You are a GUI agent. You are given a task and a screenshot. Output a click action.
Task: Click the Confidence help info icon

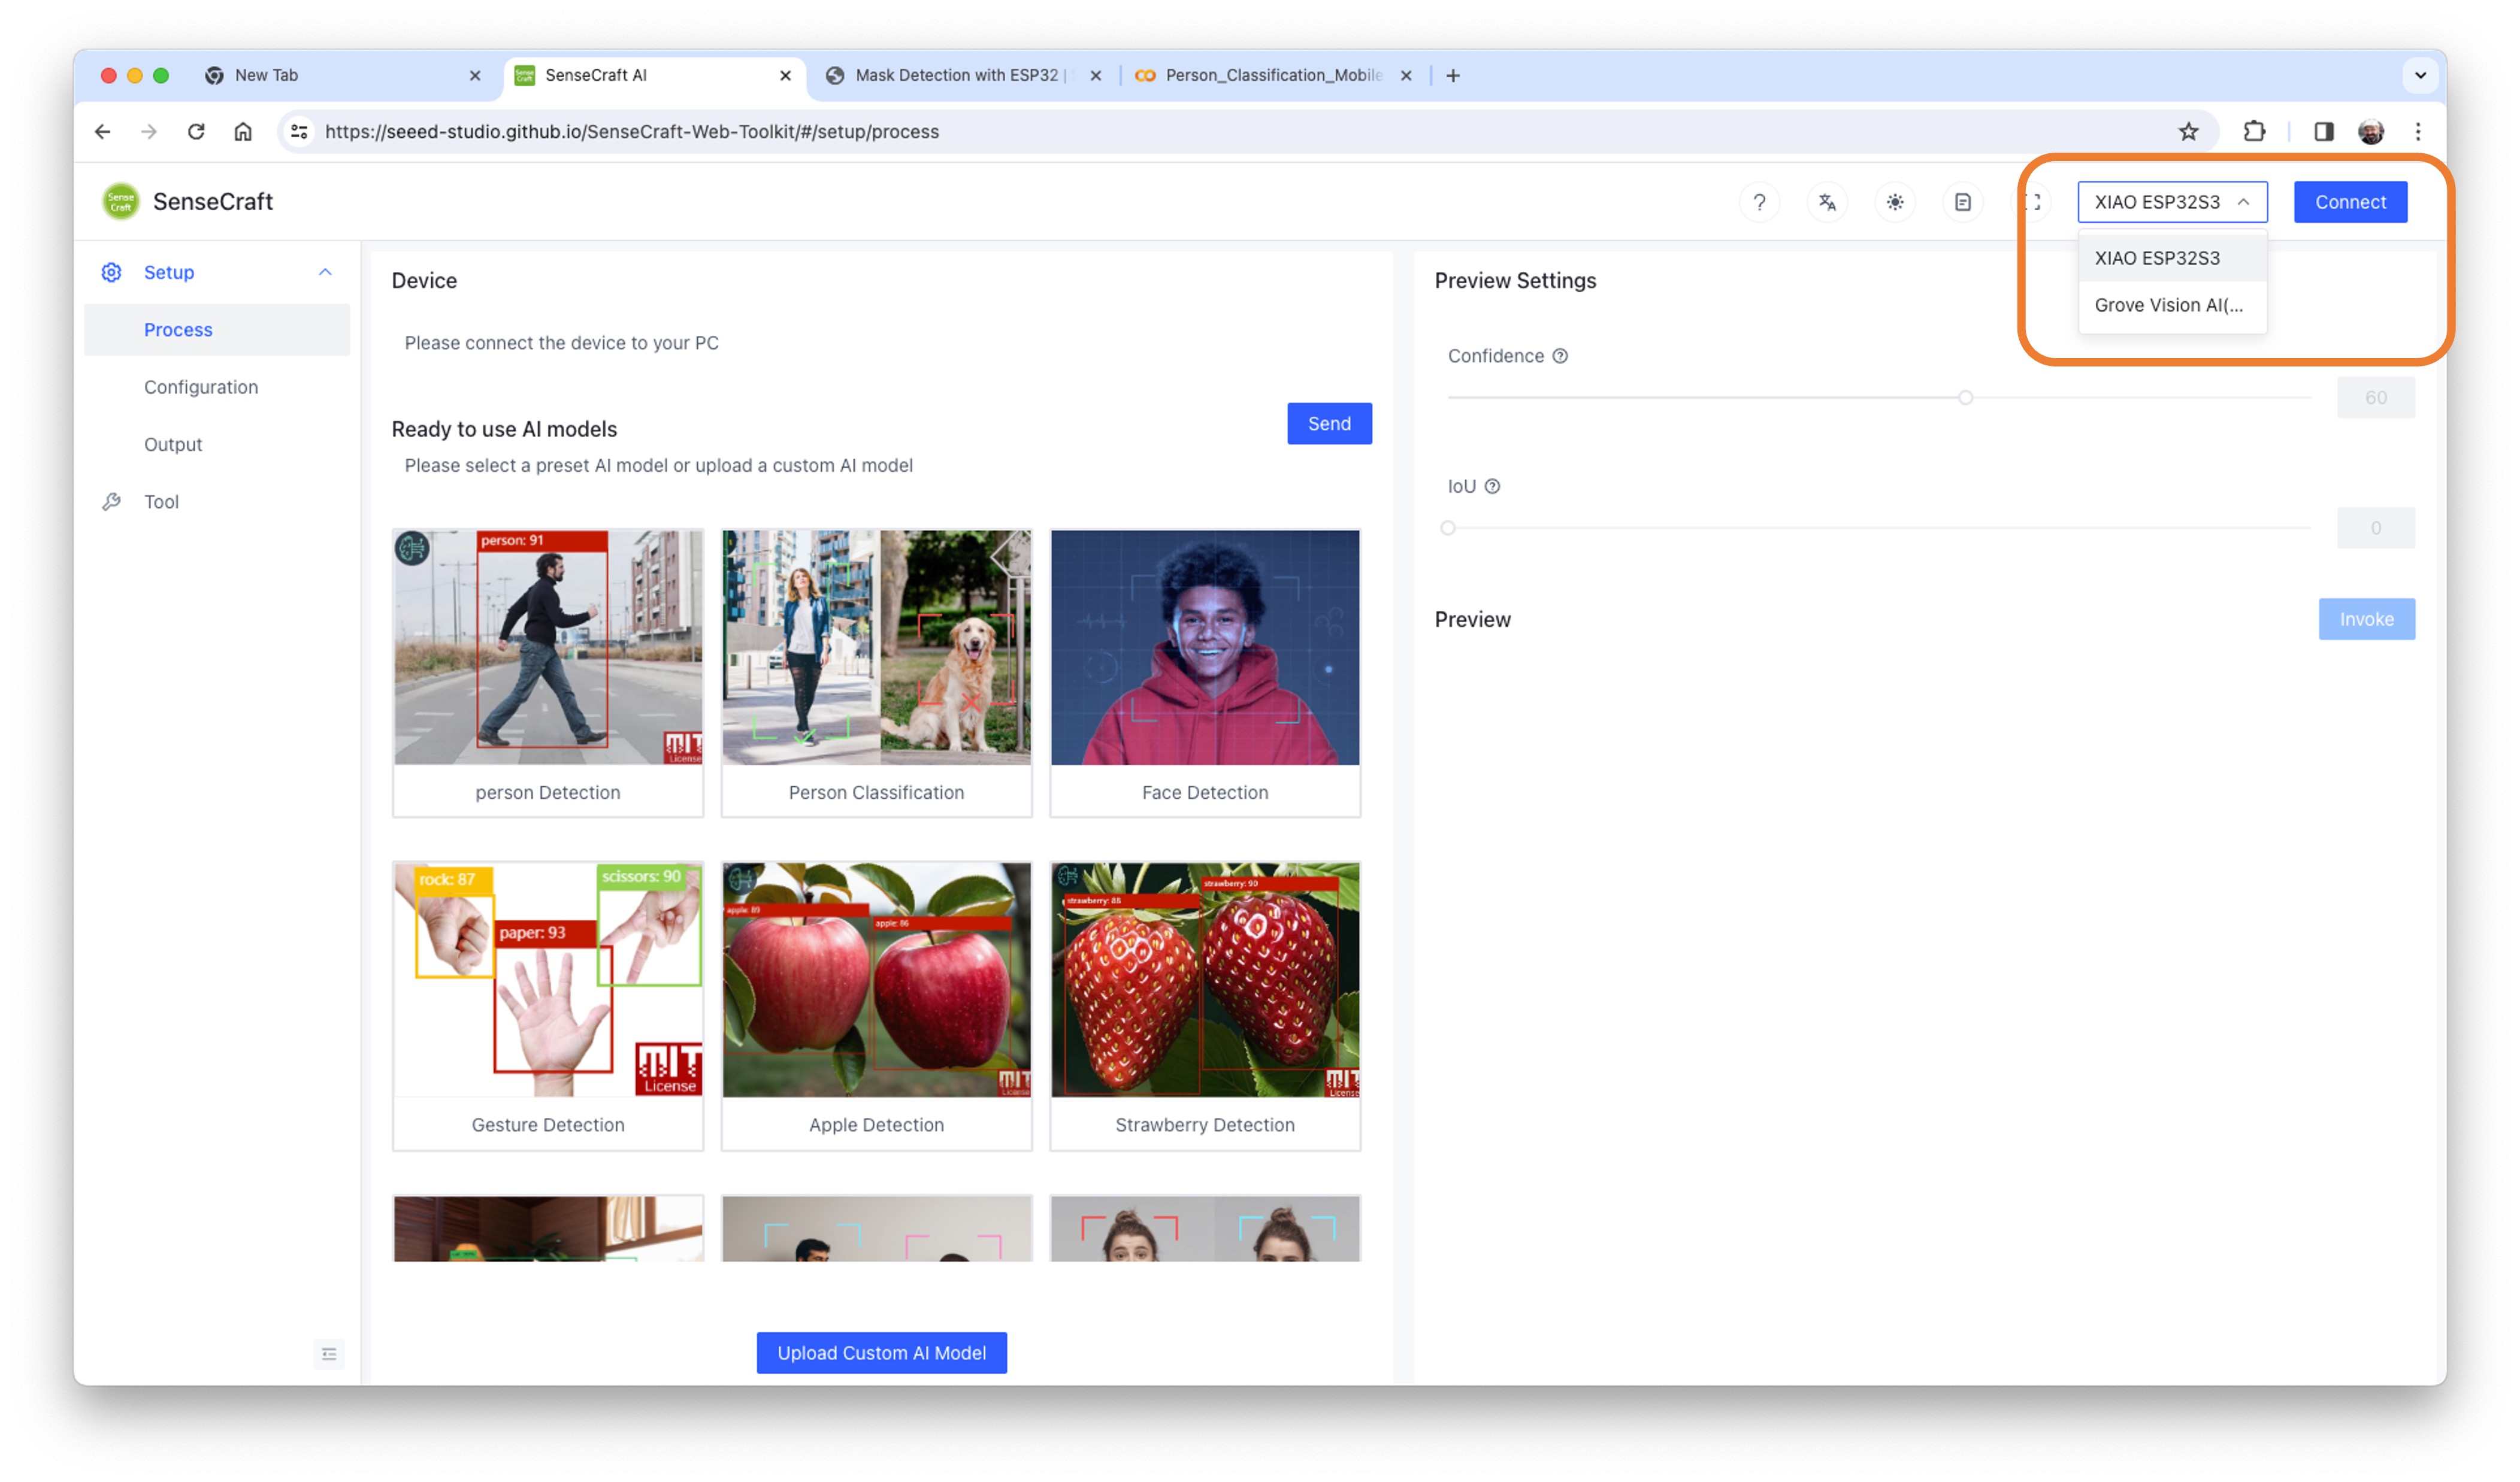[1560, 356]
